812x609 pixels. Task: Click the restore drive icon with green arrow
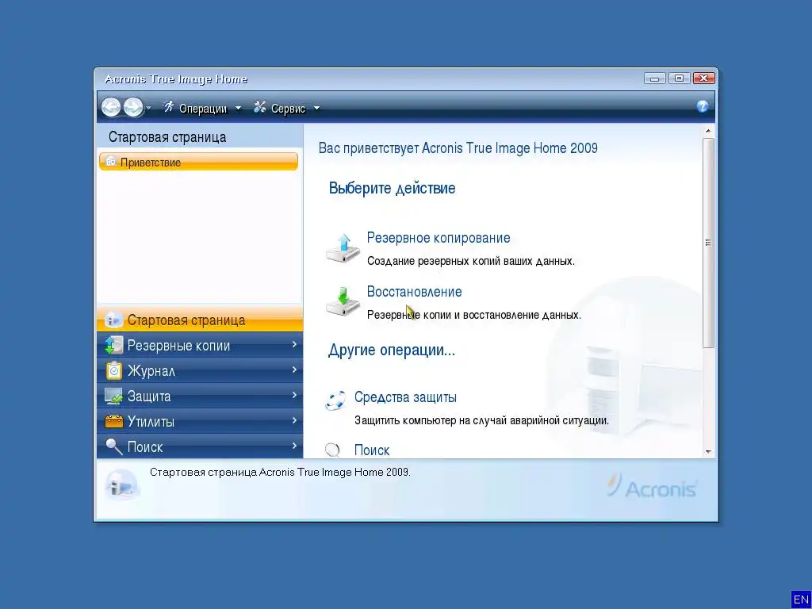click(343, 301)
